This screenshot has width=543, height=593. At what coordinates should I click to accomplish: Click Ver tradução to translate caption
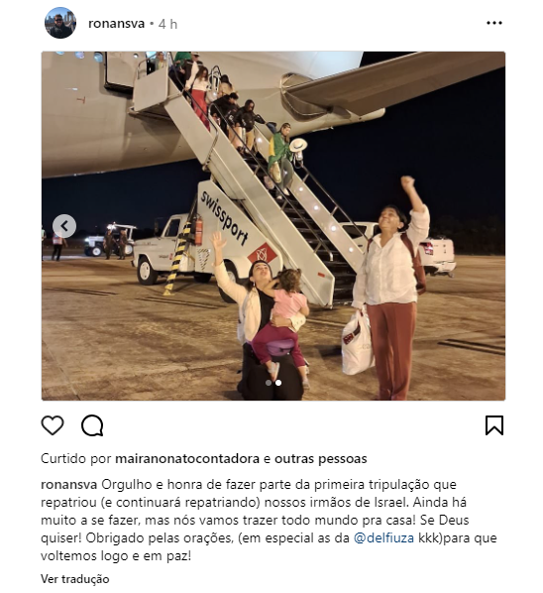[75, 579]
